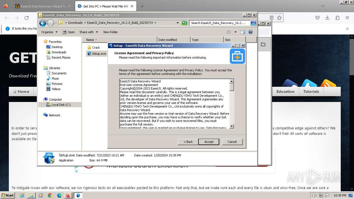Open recent pages dropdown in Explorer
The height and width of the screenshot is (199, 354).
[56, 23]
